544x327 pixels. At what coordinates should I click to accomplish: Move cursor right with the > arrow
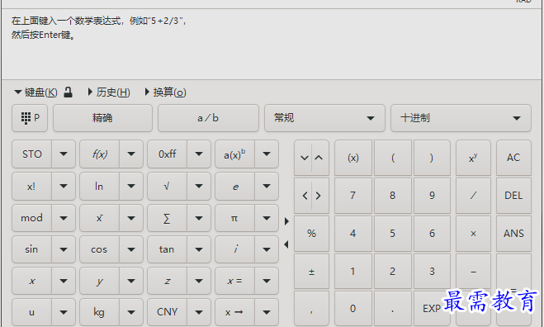tap(319, 196)
